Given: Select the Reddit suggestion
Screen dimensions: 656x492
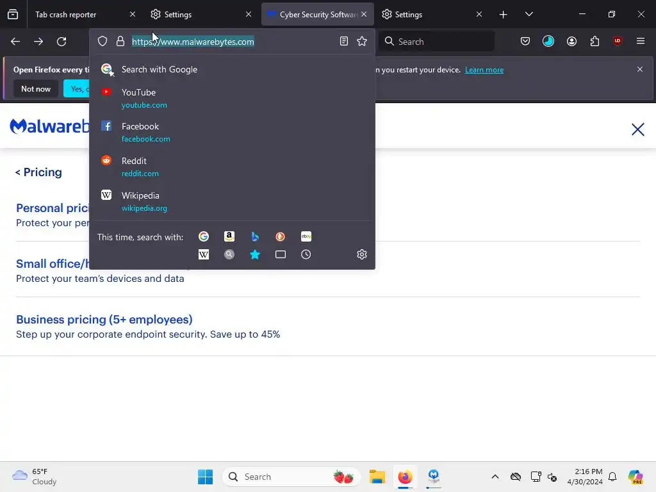Looking at the screenshot, I should tap(232, 167).
